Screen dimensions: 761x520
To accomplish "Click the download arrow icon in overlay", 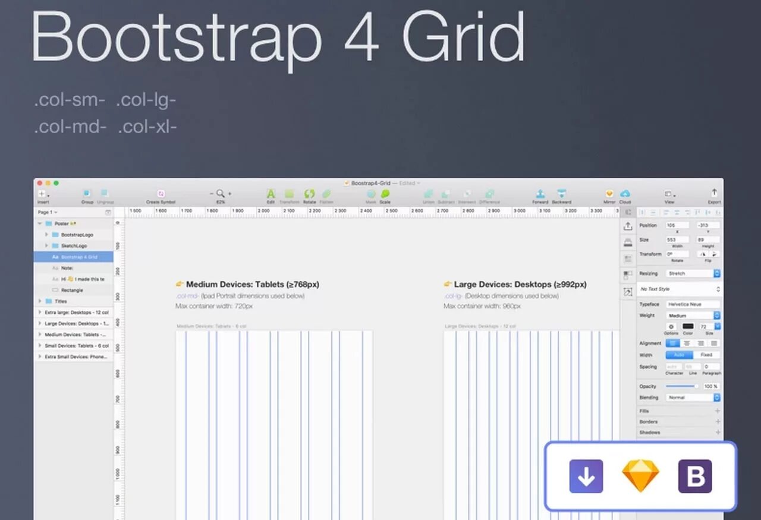I will [586, 477].
